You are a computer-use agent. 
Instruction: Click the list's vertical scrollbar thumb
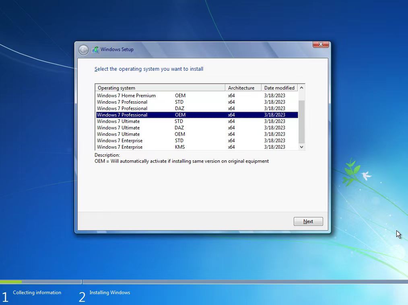(x=302, y=122)
